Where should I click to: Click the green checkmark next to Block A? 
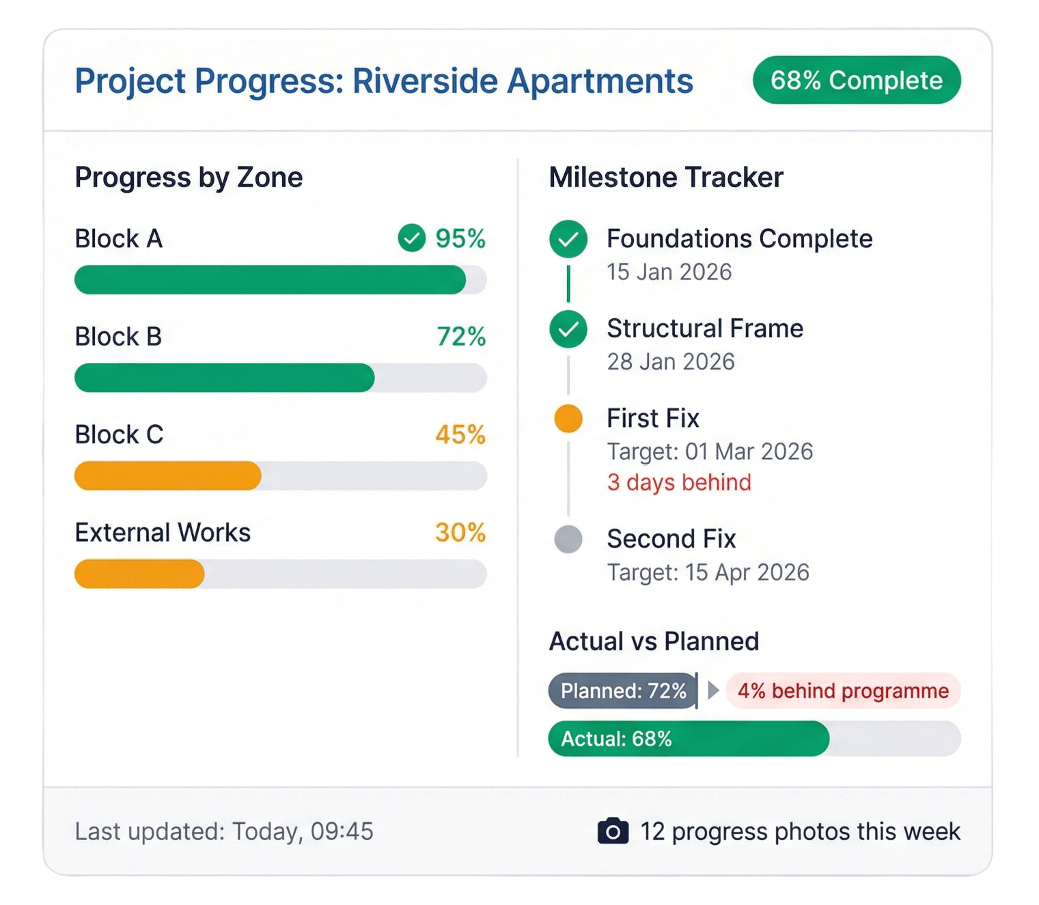(411, 239)
